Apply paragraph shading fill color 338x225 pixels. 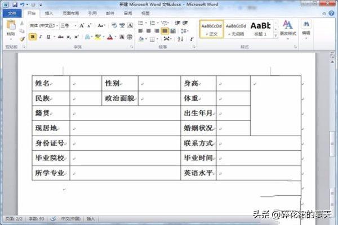point(141,39)
